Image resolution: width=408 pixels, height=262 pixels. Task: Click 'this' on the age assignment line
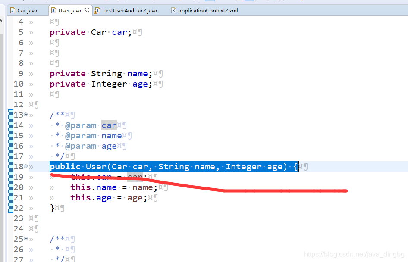(81, 198)
